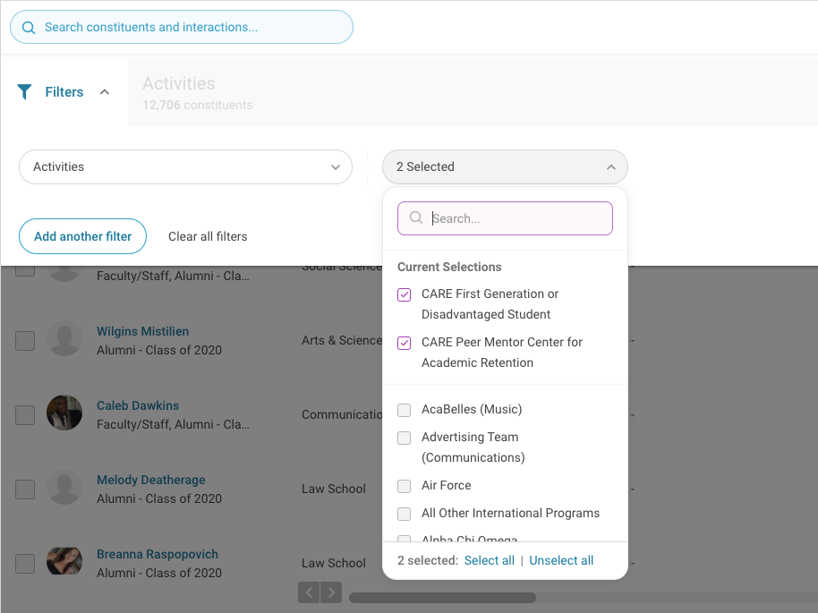Image resolution: width=818 pixels, height=613 pixels.
Task: Click the right scroll arrow button
Action: point(331,592)
